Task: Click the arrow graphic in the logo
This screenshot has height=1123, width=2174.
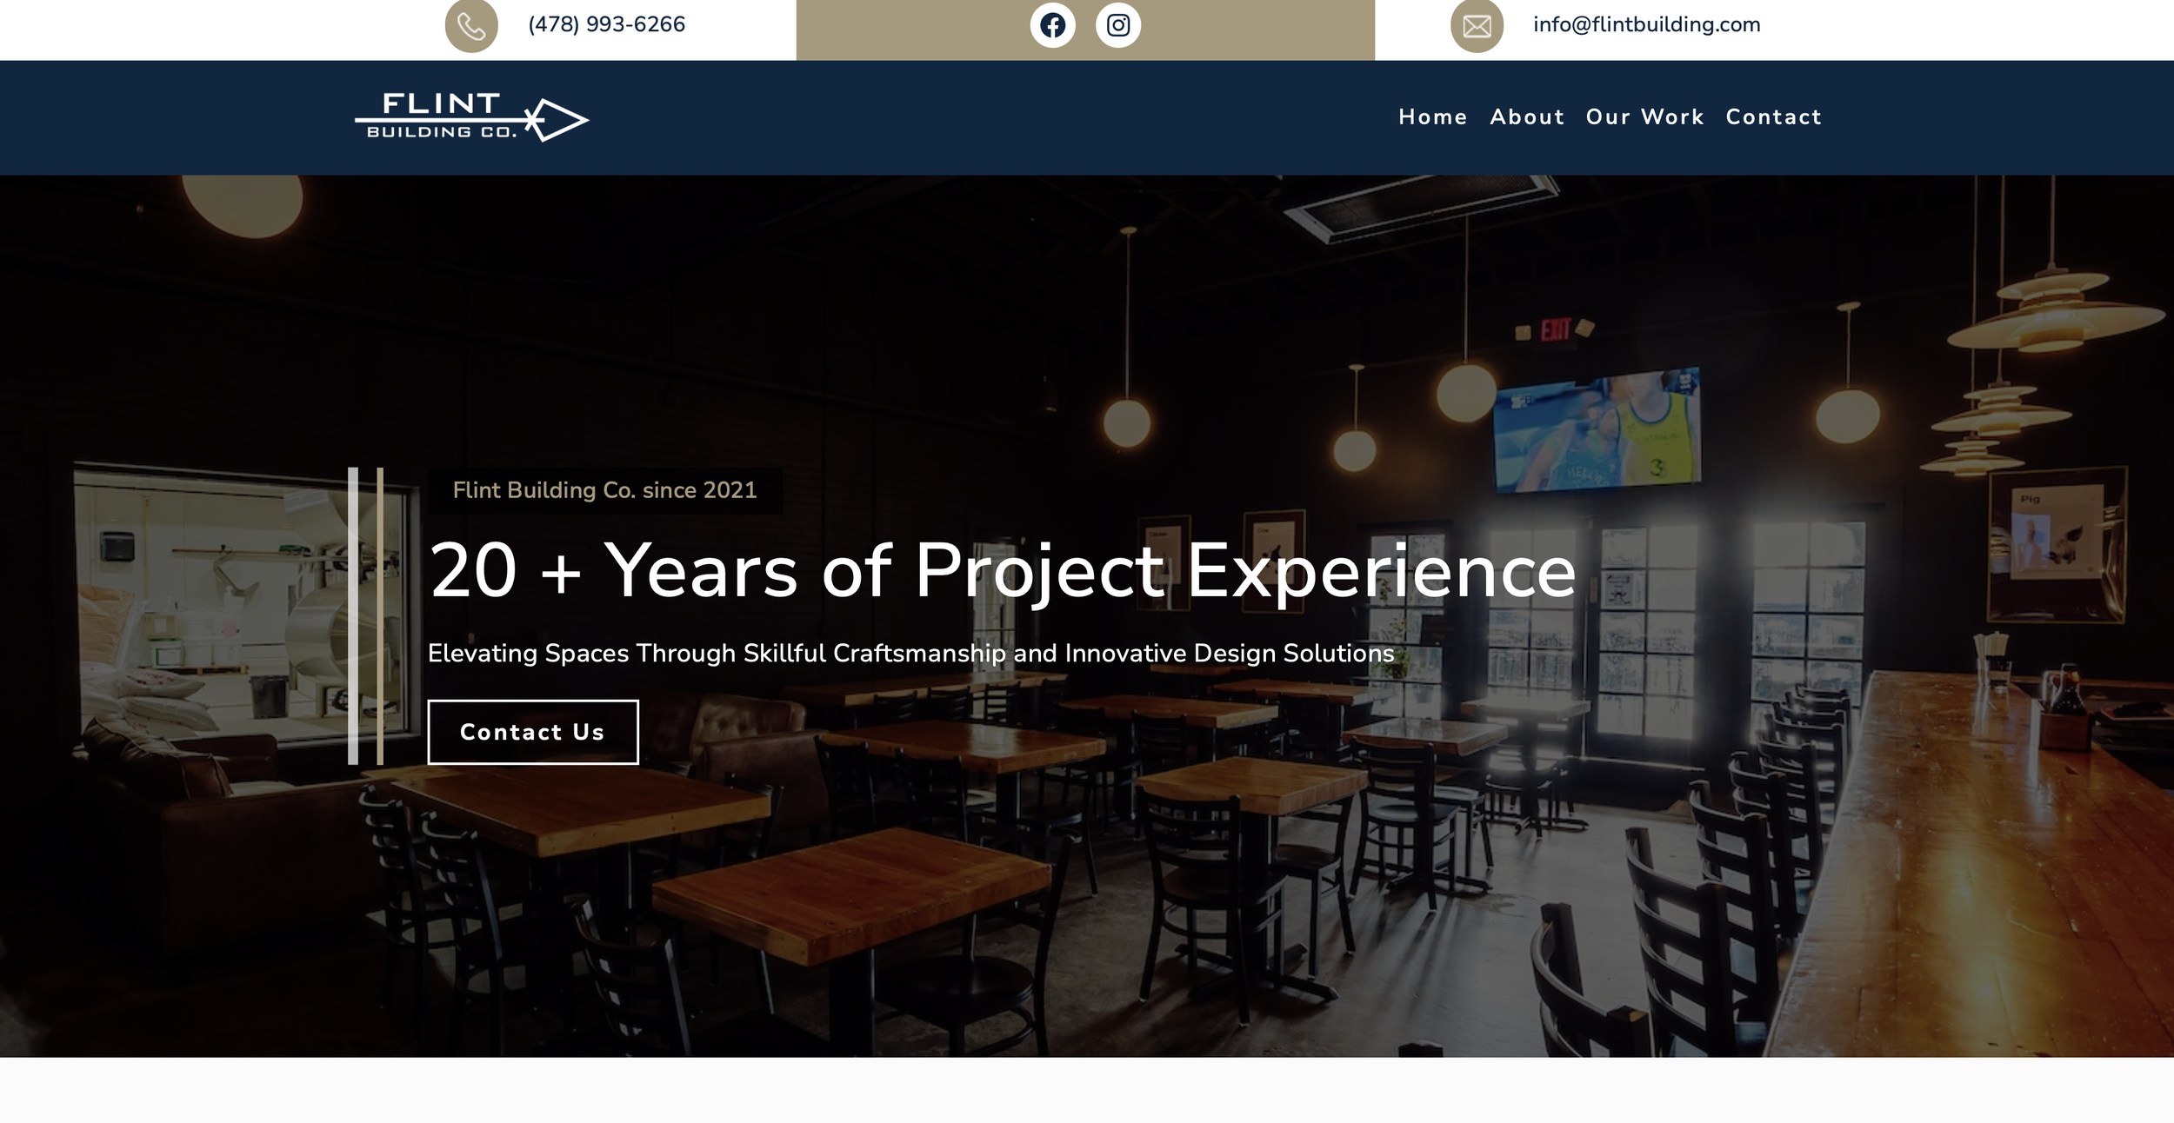Action: coord(557,116)
